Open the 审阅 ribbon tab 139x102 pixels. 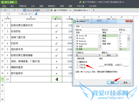(x=62, y=6)
